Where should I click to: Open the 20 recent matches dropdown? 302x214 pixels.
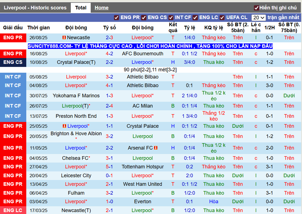pyautogui.click(x=258, y=18)
